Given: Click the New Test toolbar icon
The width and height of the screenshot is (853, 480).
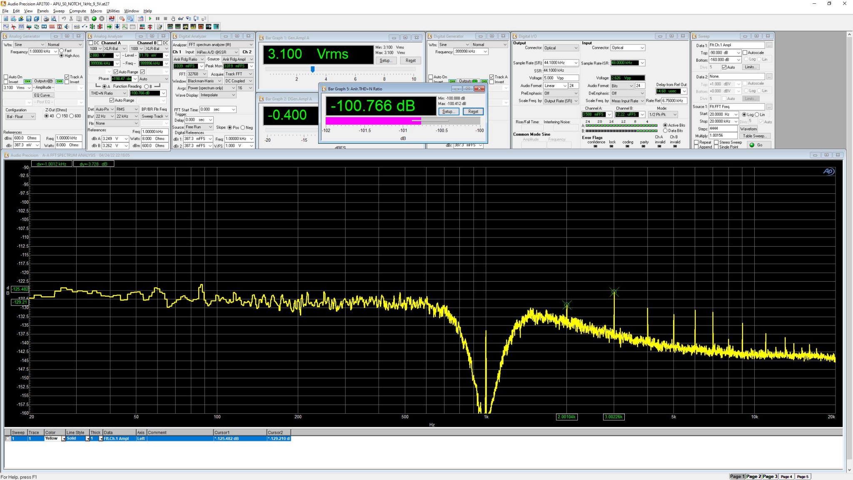Looking at the screenshot, I should point(6,18).
